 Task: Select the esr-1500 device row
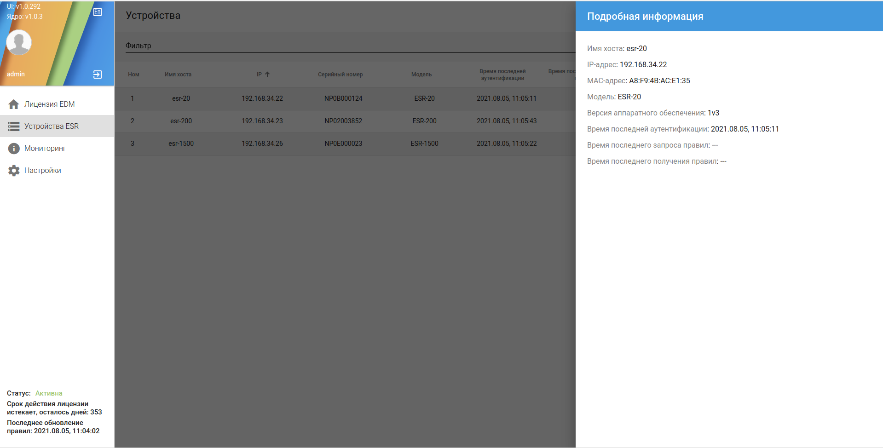pos(345,144)
